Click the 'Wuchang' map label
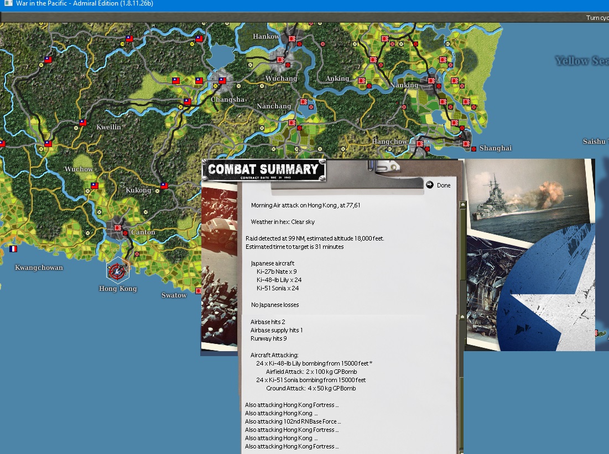This screenshot has height=454, width=609. (x=281, y=79)
